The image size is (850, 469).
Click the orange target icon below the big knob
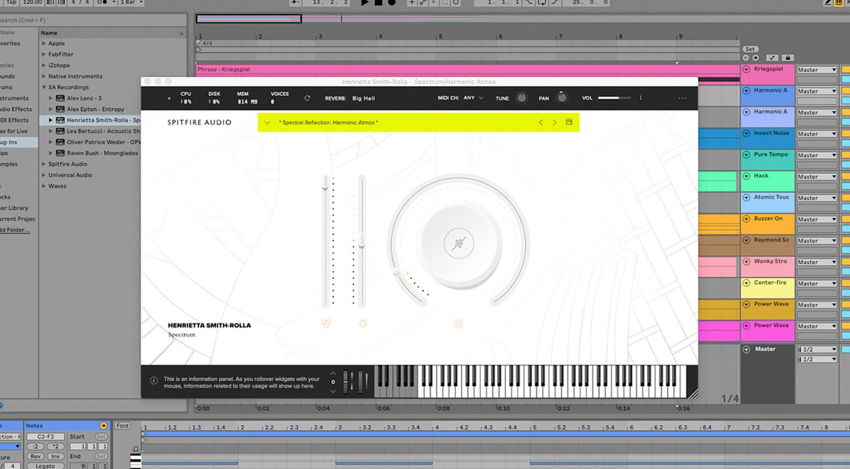(x=458, y=324)
